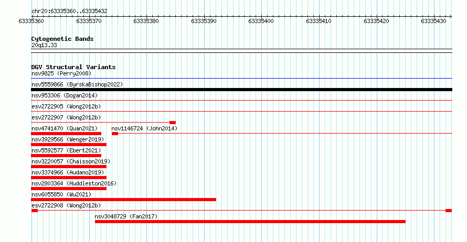Click ruler position 63335380
The width and height of the screenshot is (467, 242).
pyautogui.click(x=146, y=21)
